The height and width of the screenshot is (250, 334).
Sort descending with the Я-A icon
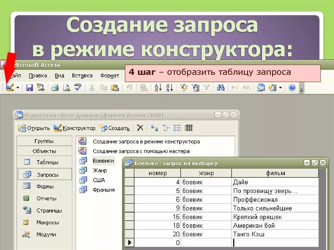click(170, 88)
